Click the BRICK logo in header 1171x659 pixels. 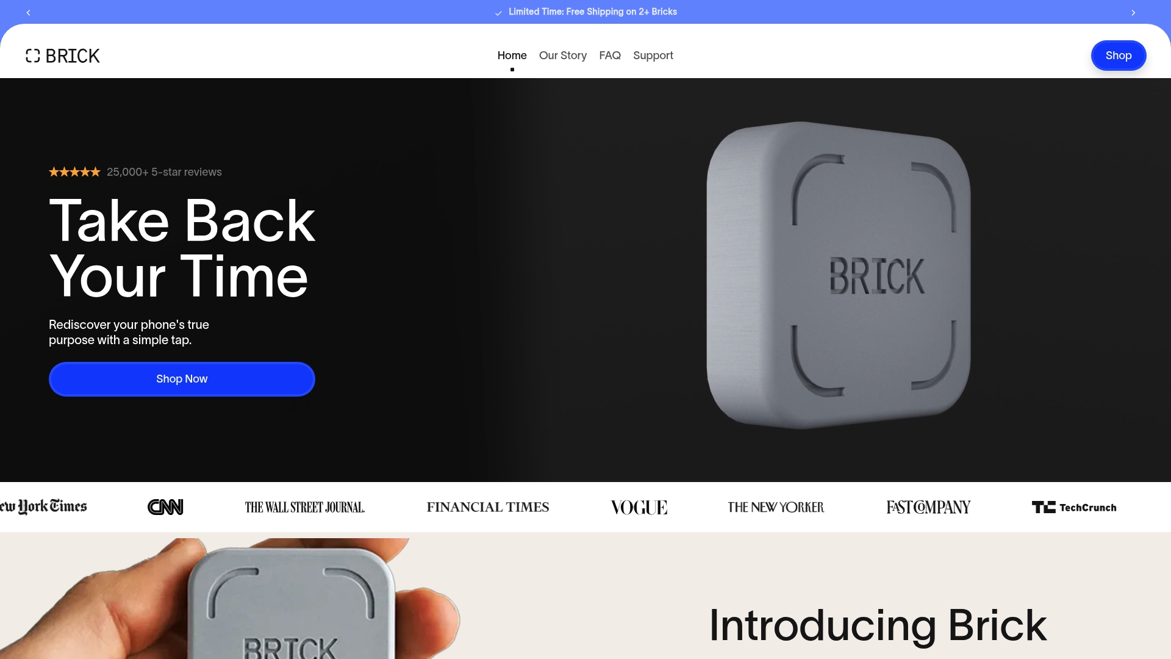tap(62, 56)
